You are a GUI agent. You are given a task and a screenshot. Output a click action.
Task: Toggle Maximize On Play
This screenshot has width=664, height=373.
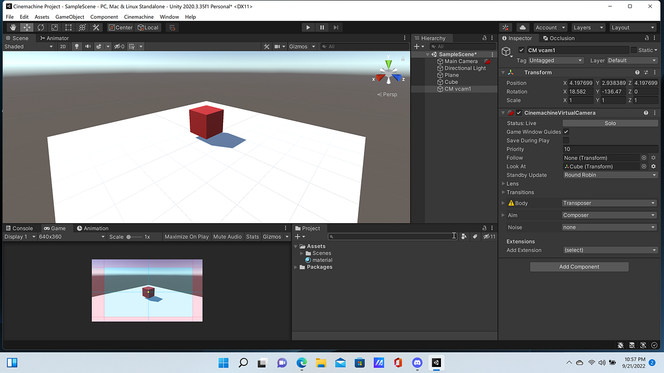point(186,237)
